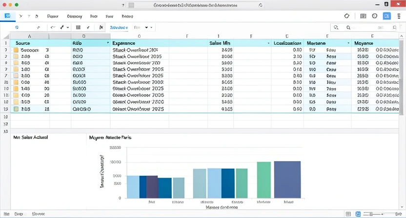Viewport: 406px width, 218px height.
Task: Click the grid table icon in toolbar
Action: coord(78,28)
